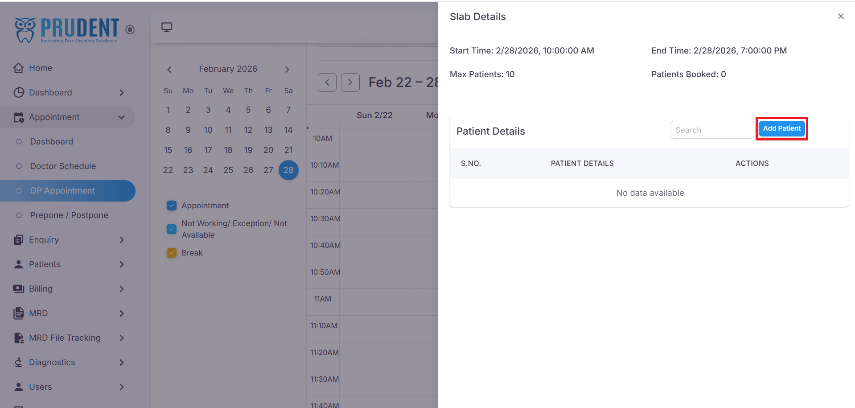Click the MRD document icon
Image resolution: width=855 pixels, height=408 pixels.
point(19,313)
